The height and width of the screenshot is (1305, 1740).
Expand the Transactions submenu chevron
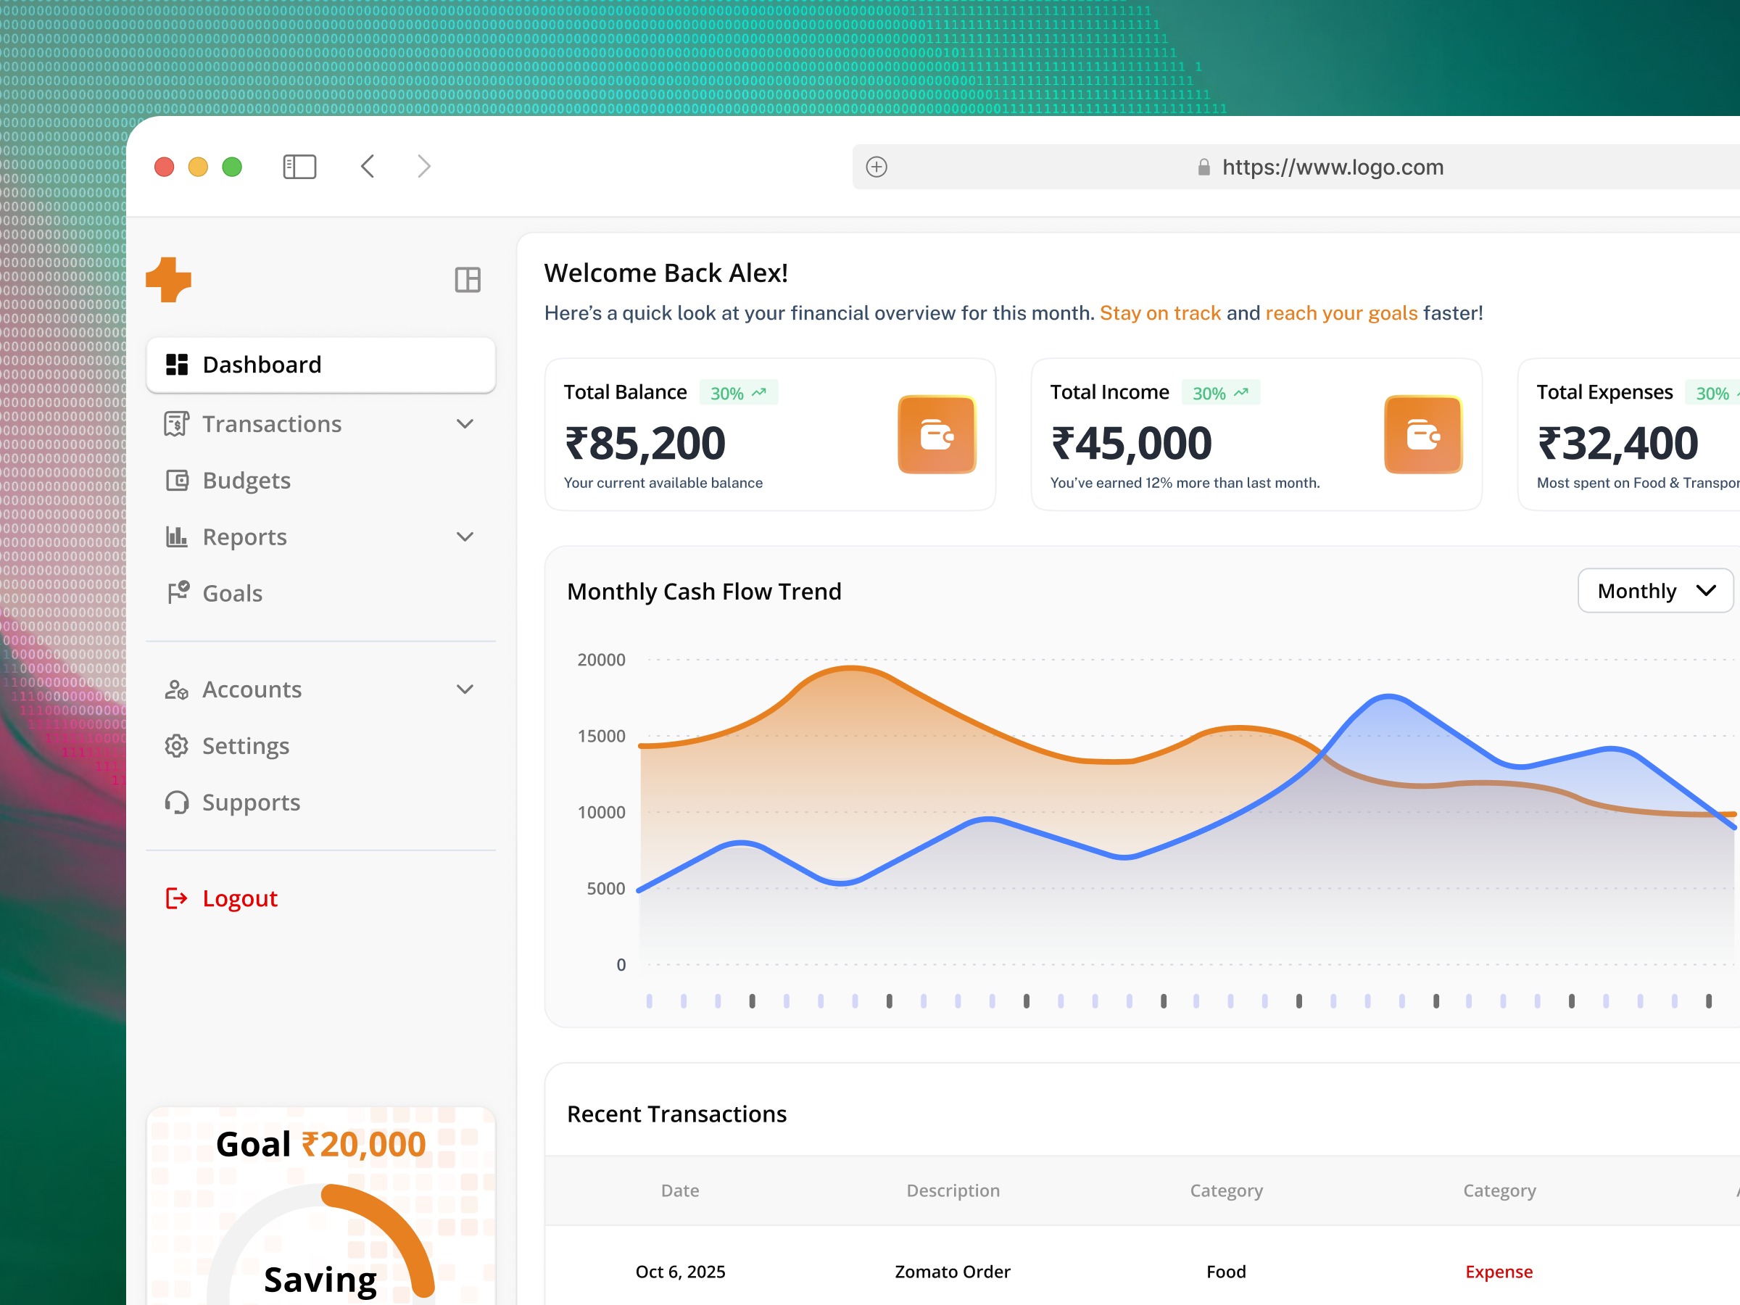[x=465, y=424]
